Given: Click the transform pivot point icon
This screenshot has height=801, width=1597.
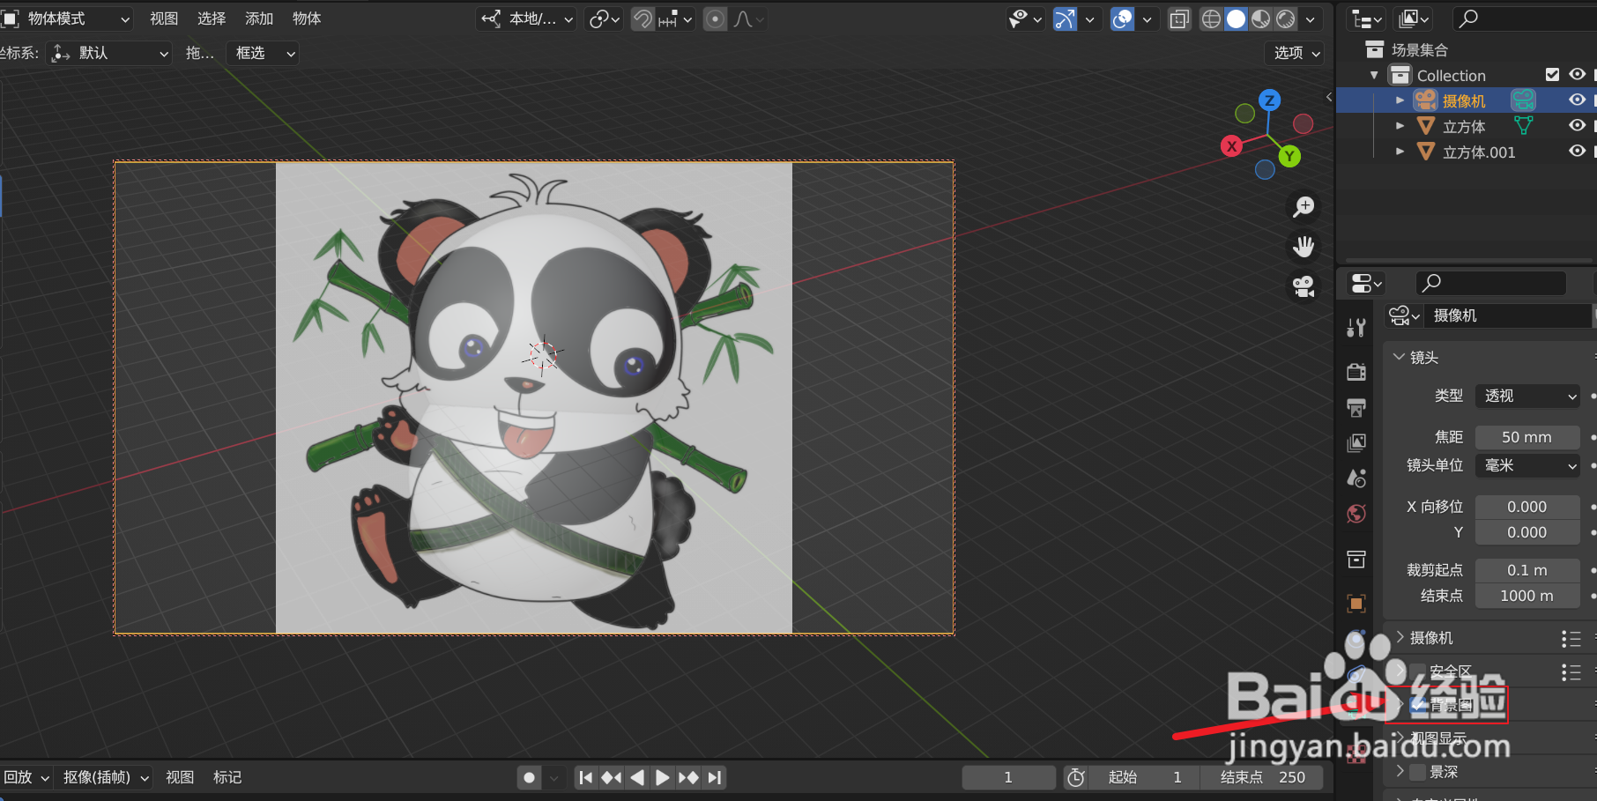Looking at the screenshot, I should [605, 19].
